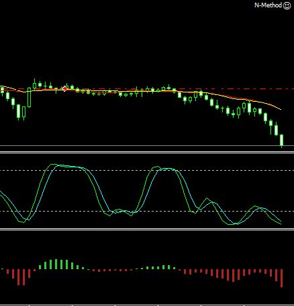Click the oscillator trough near the left edge
The height and width of the screenshot is (306, 294).
[24, 222]
